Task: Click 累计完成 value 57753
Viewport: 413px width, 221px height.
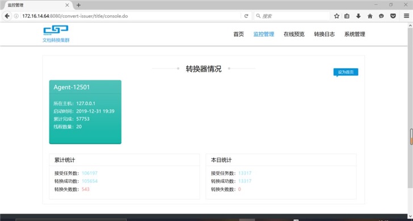Action: pyautogui.click(x=83, y=119)
